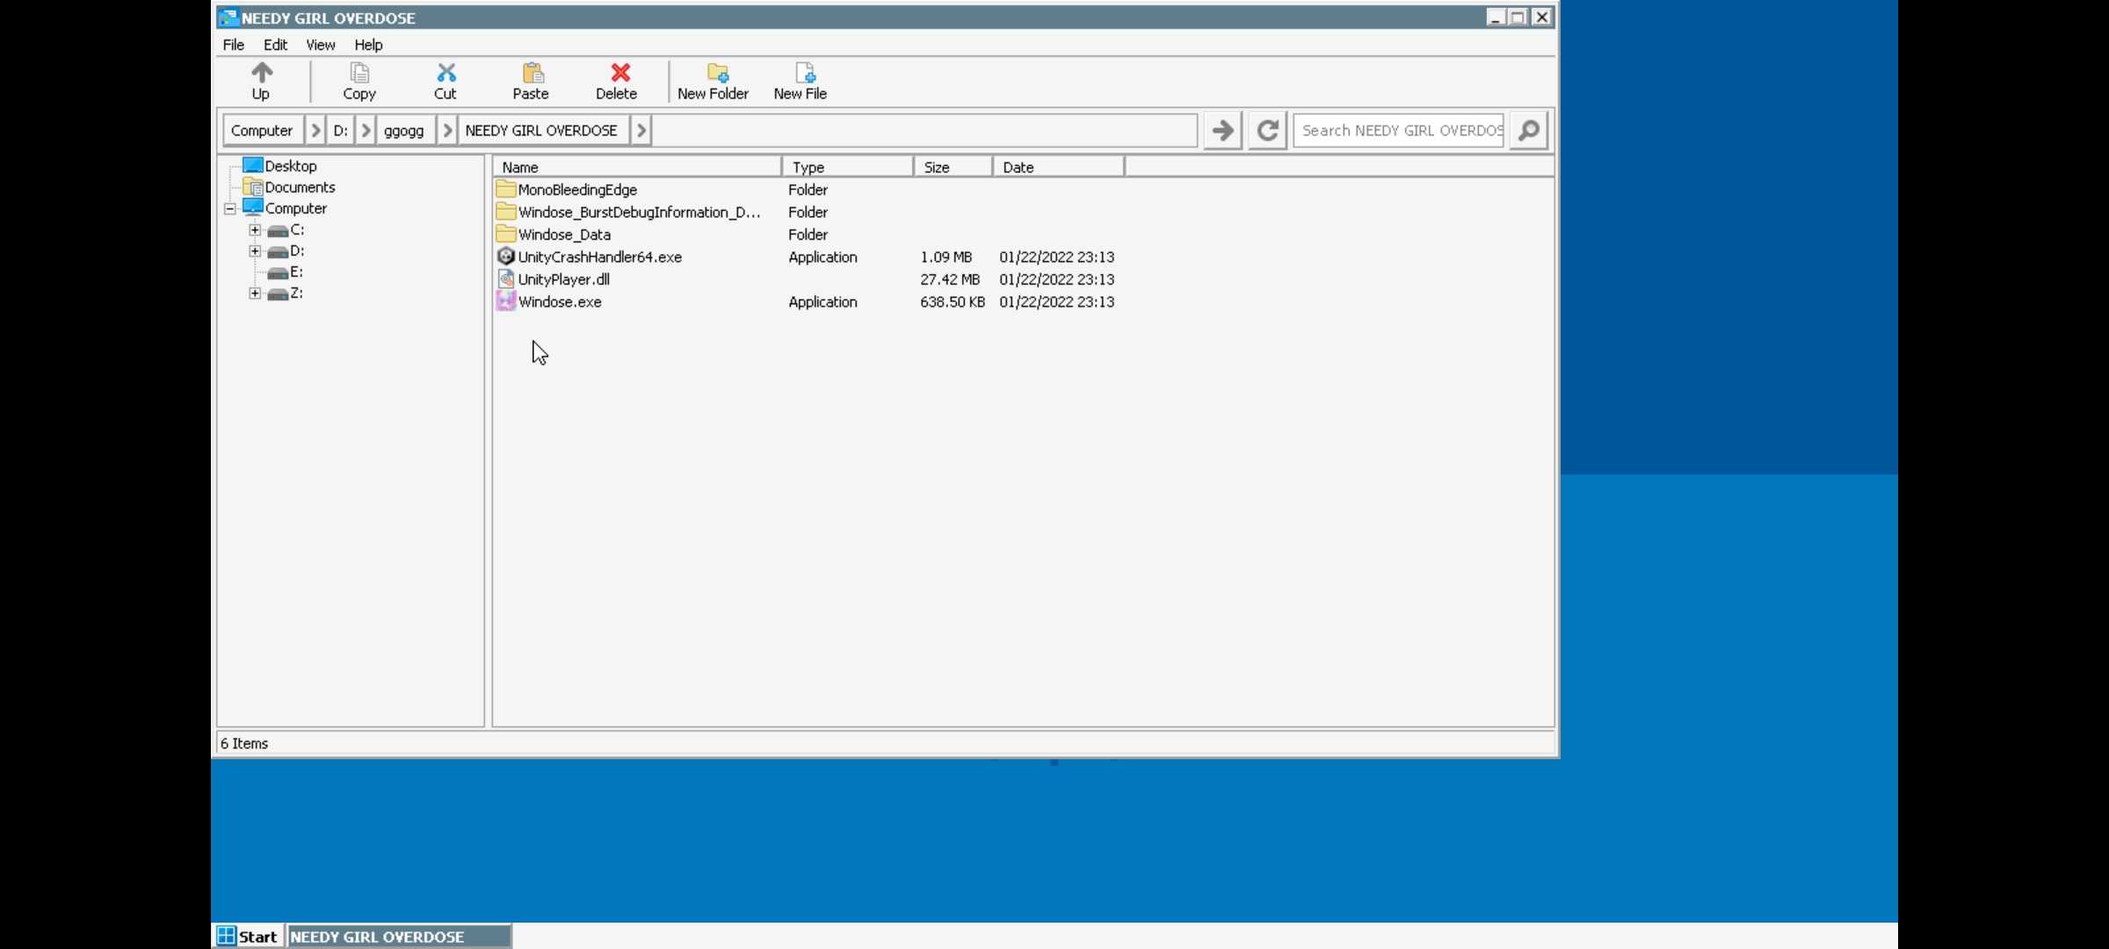Image resolution: width=2109 pixels, height=949 pixels.
Task: Click the 27.42 MB size cell
Action: click(x=950, y=279)
